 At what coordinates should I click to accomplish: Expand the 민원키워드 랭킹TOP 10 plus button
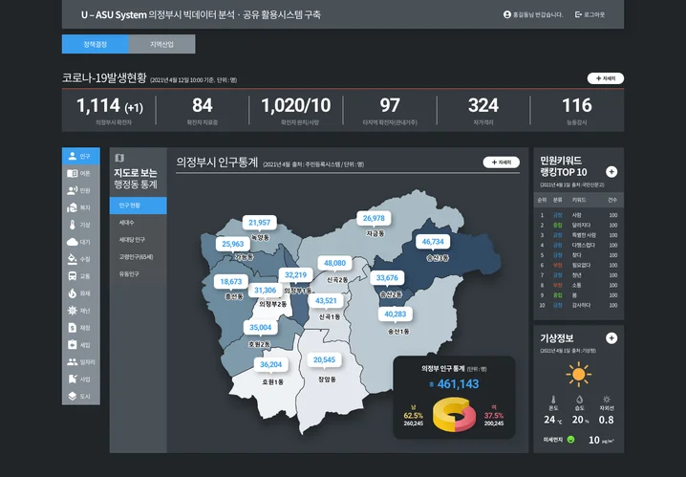(611, 172)
